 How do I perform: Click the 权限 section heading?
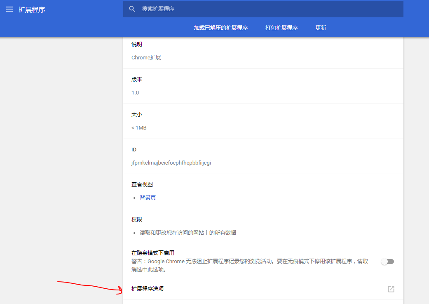tap(137, 219)
